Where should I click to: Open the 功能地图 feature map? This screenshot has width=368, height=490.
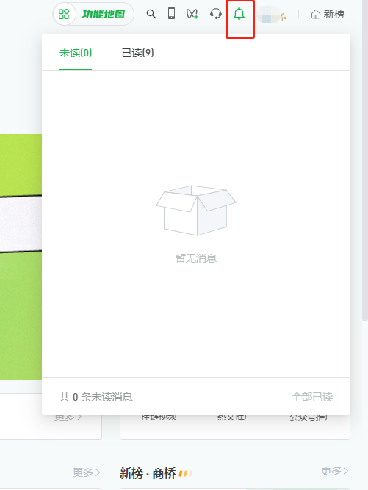(x=104, y=14)
